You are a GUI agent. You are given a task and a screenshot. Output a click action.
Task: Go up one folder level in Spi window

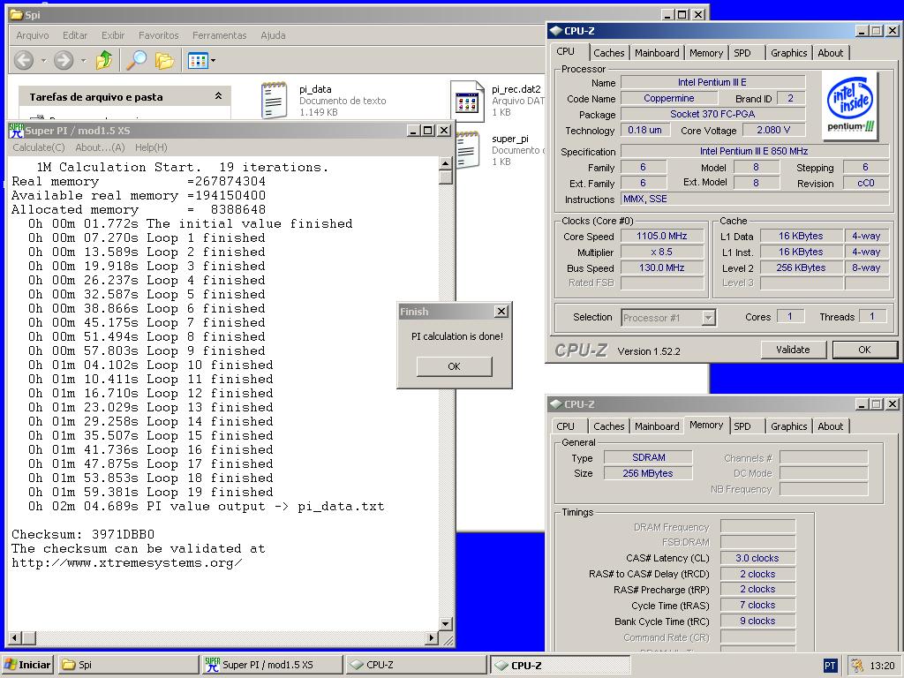tap(104, 60)
